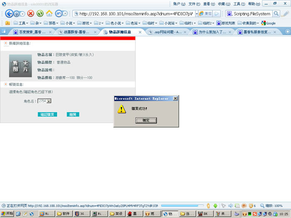Click the warning icon in the dialog
This screenshot has height=218, width=291.
(121, 109)
